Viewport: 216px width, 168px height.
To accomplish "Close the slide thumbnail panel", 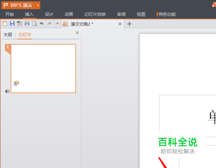I will [77, 33].
